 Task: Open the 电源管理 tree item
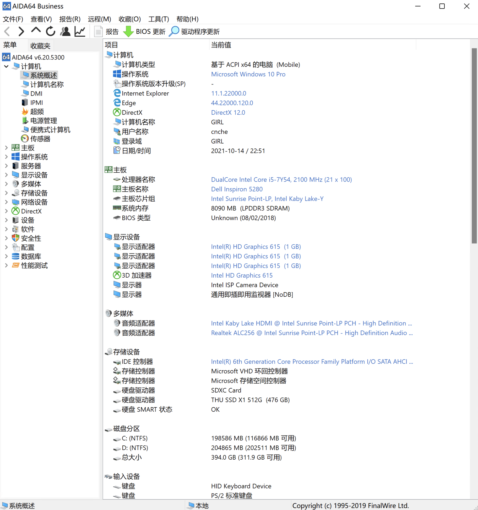(44, 121)
